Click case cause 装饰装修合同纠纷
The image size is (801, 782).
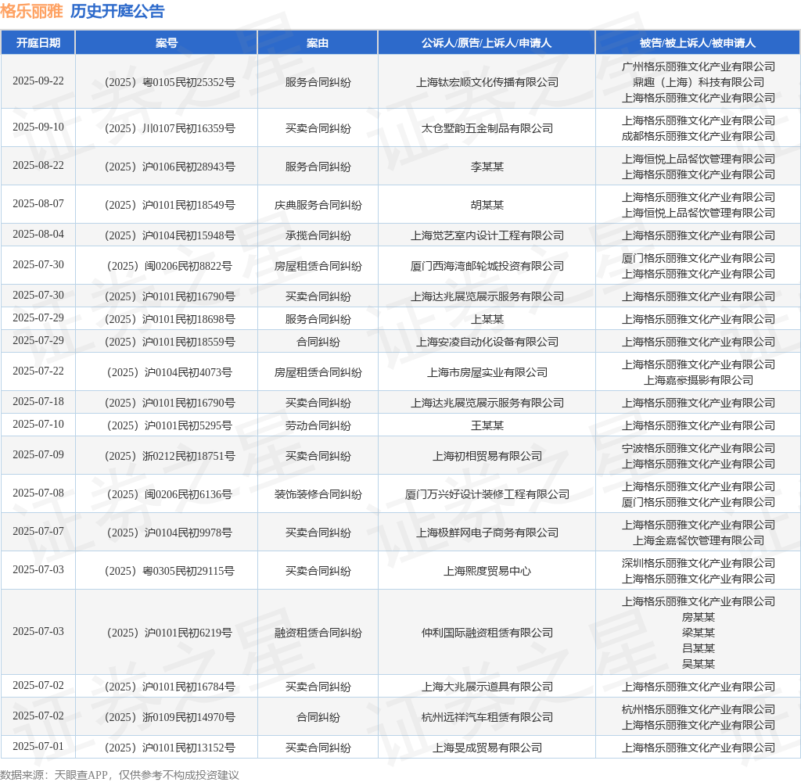tap(318, 494)
